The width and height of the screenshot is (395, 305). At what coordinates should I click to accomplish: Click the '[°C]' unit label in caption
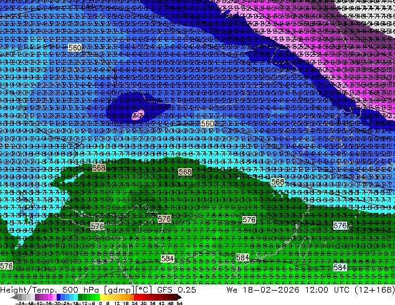[143, 290]
